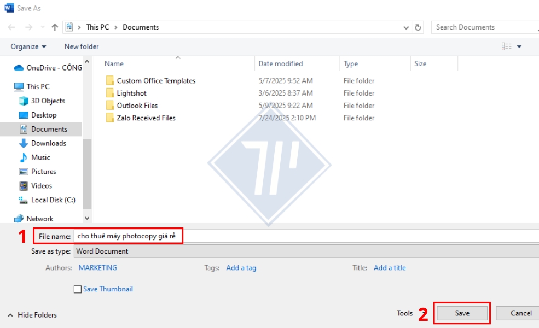
Task: Open the Downloads folder in sidebar
Action: (x=48, y=143)
